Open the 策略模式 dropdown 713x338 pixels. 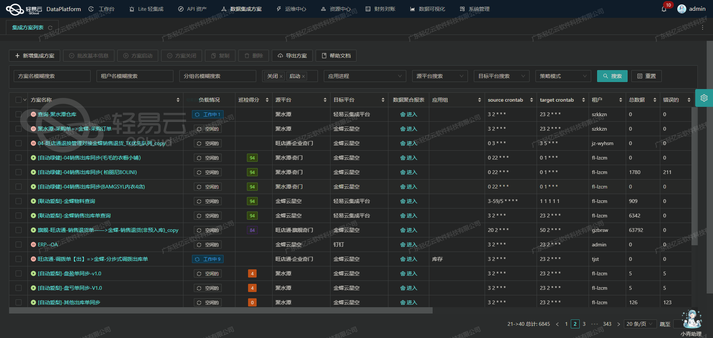[563, 76]
